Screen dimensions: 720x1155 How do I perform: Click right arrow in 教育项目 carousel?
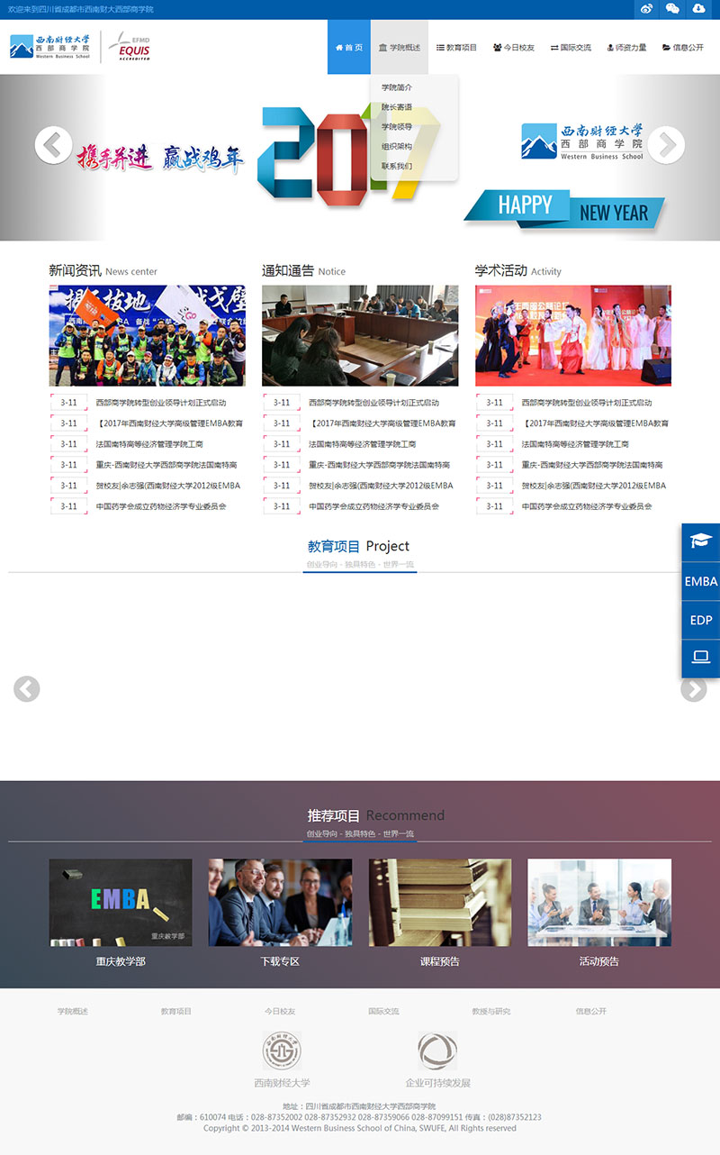point(693,689)
